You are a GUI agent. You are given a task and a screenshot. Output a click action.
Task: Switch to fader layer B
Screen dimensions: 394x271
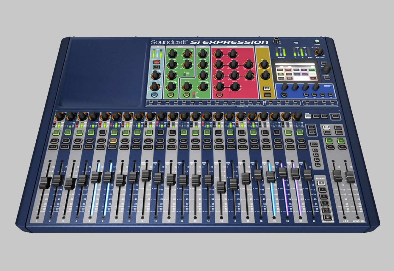click(x=323, y=190)
